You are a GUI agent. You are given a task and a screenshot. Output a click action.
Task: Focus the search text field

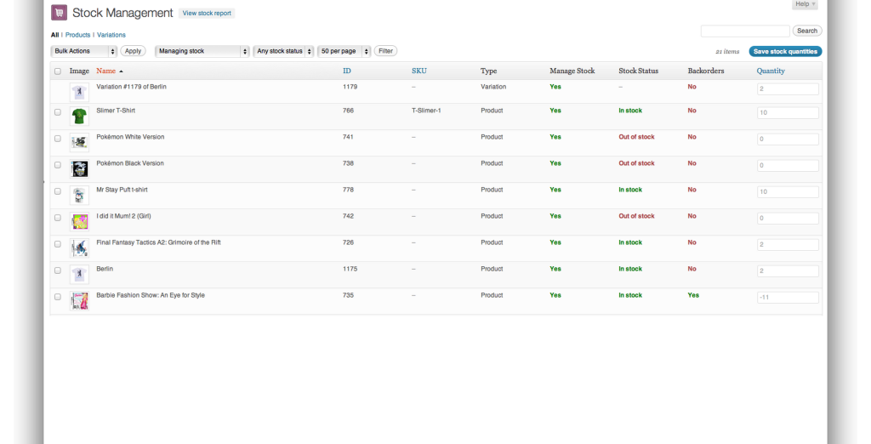coord(745,31)
